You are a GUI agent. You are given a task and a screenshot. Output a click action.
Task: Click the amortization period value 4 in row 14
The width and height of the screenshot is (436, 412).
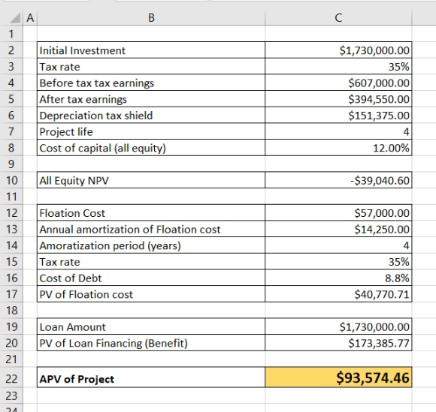point(338,245)
